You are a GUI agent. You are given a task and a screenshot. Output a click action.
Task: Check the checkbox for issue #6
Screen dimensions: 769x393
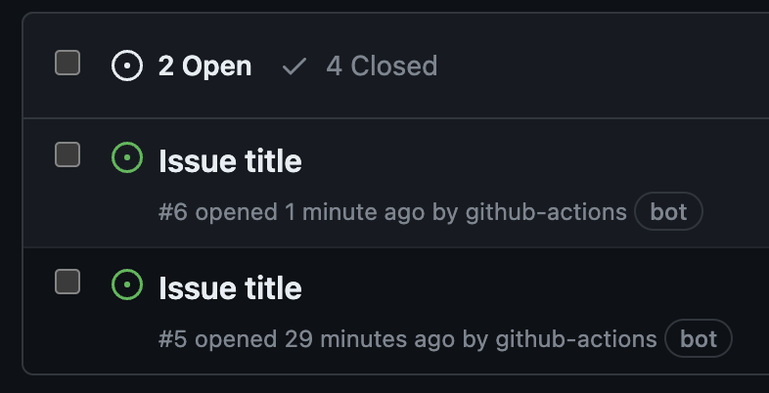coord(68,154)
